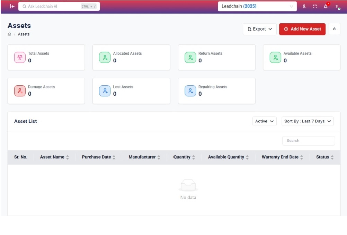Viewport: 347px width, 235px height.
Task: Click the Lost Assets card icon
Action: coord(105,91)
